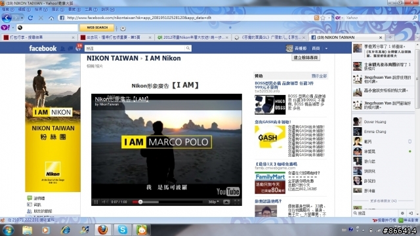Close the 打包行李 tab

[x=73, y=38]
